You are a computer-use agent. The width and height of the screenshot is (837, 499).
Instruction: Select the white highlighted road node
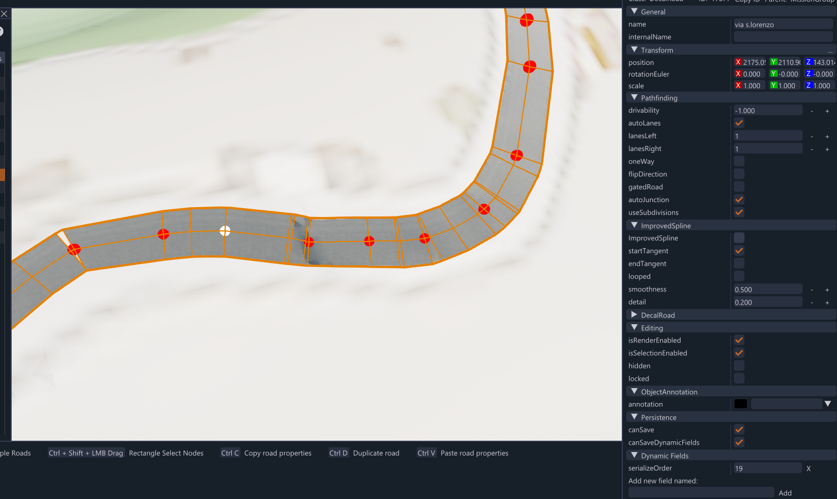click(x=225, y=231)
